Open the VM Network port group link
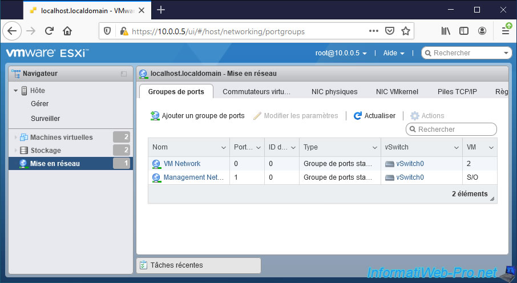Image resolution: width=517 pixels, height=283 pixels. pyautogui.click(x=181, y=164)
